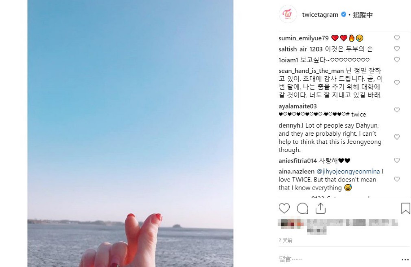Visit dennyh.l's profile from comment
The image size is (411, 267).
(291, 126)
